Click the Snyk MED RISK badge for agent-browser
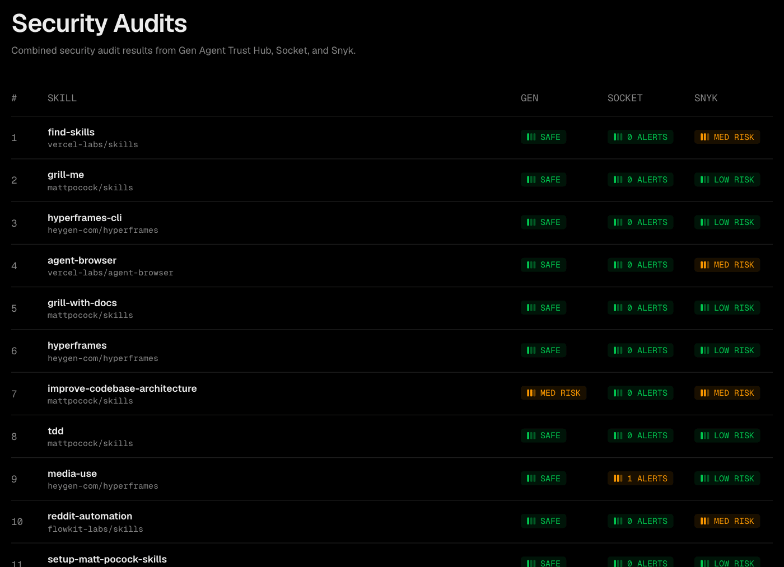784x567 pixels. [727, 265]
